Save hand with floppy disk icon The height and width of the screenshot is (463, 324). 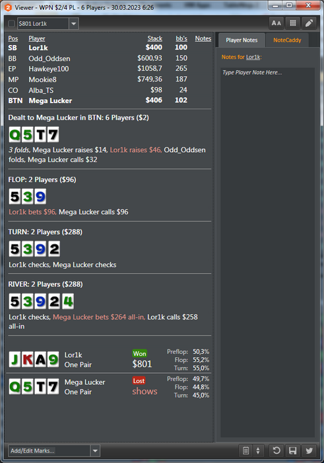point(293,450)
